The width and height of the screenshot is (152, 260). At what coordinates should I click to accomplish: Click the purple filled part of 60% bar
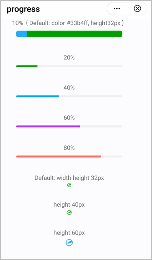pyautogui.click(x=48, y=126)
